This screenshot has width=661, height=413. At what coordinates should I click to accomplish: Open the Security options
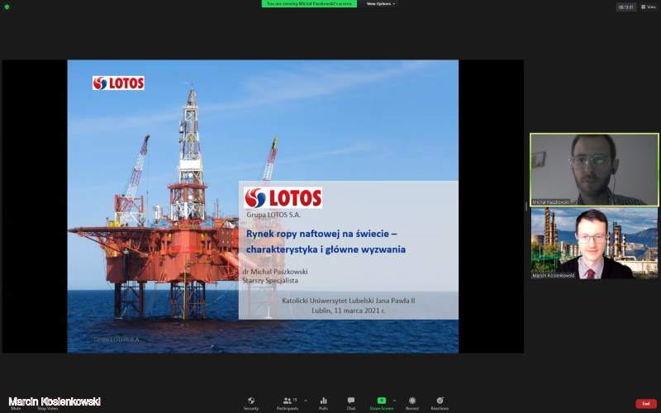click(x=251, y=402)
